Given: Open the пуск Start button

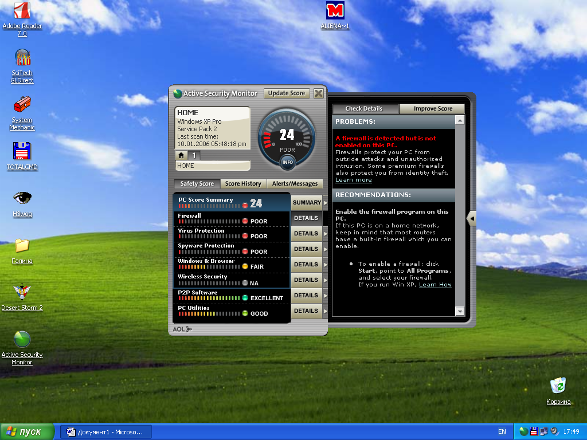Looking at the screenshot, I should pos(27,432).
